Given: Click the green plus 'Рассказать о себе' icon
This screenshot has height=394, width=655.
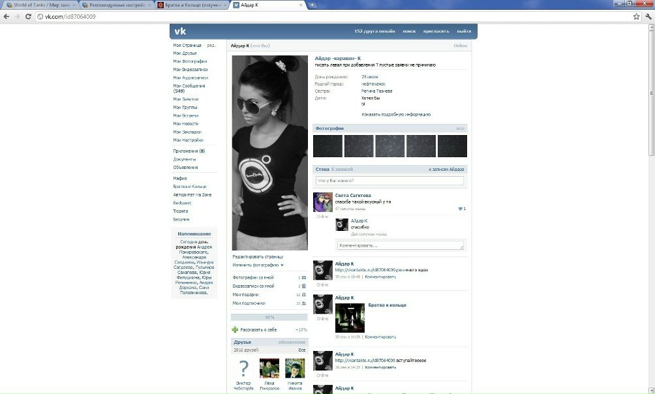Looking at the screenshot, I should pyautogui.click(x=235, y=329).
